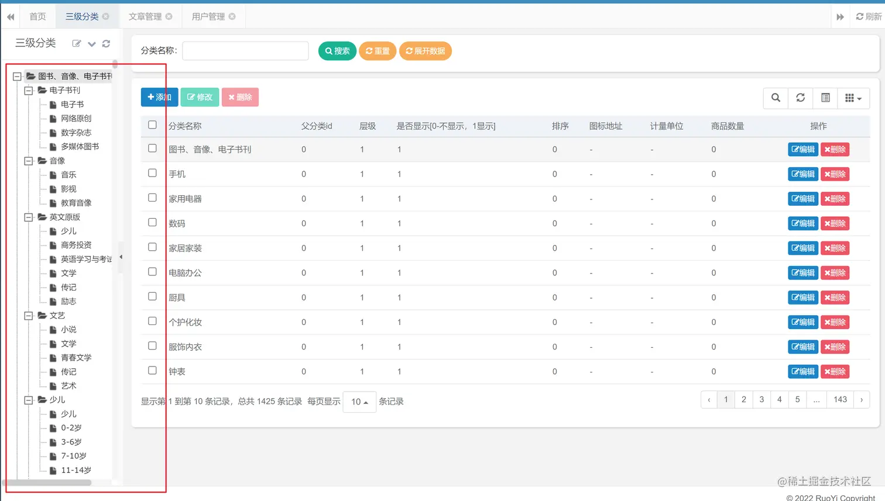Collapse the 电子书刊 tree node
Screen dimensions: 885x501
point(28,91)
